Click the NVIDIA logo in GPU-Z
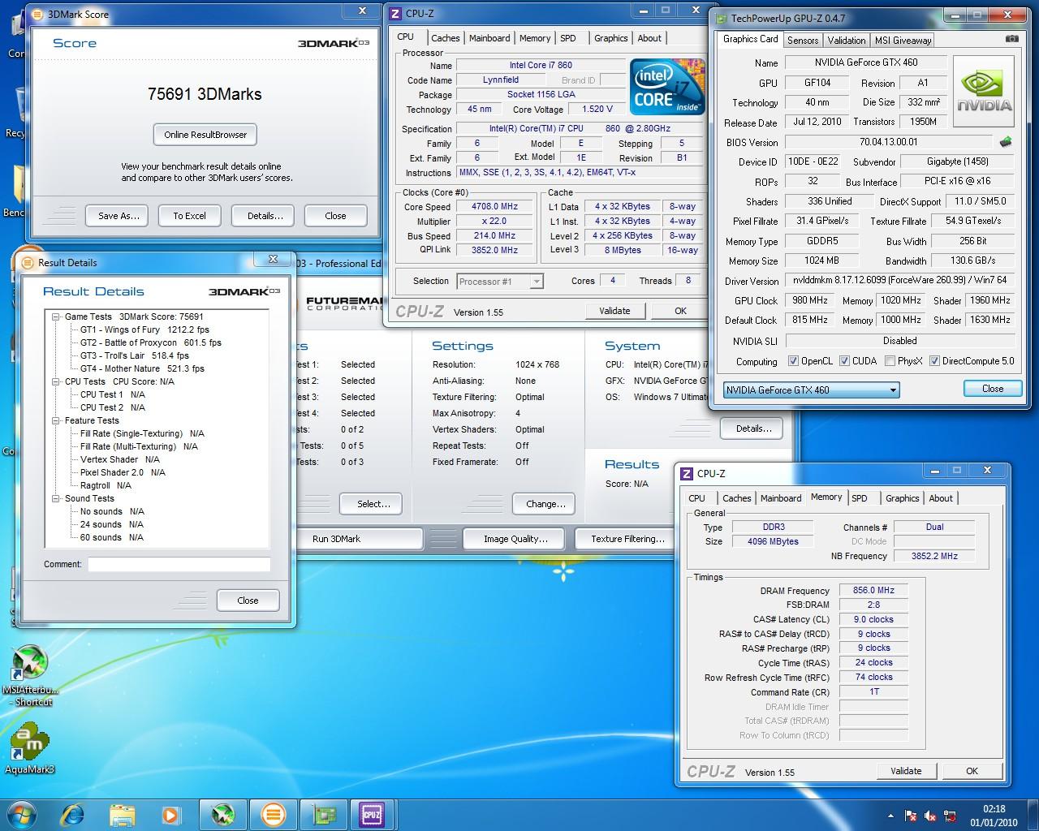This screenshot has height=831, width=1039. [x=984, y=92]
